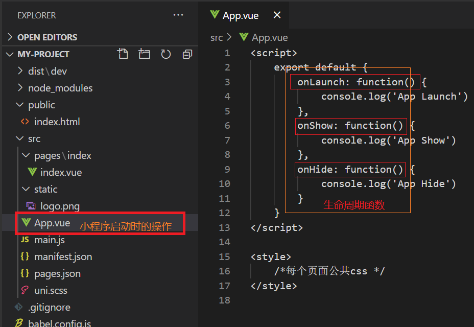This screenshot has width=474, height=327.
Task: Click the console.log('App Hide') line
Action: pos(389,184)
